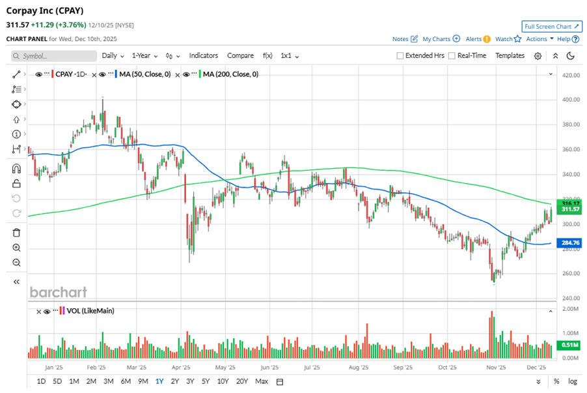Open the Help link

[568, 39]
